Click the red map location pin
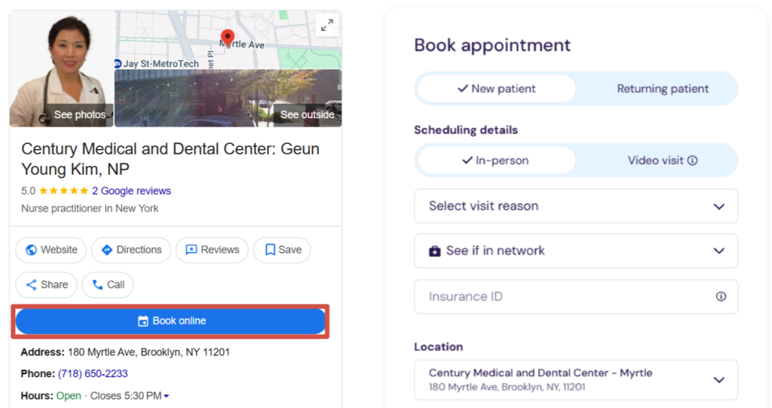Screen dimensions: 772x408 [227, 38]
